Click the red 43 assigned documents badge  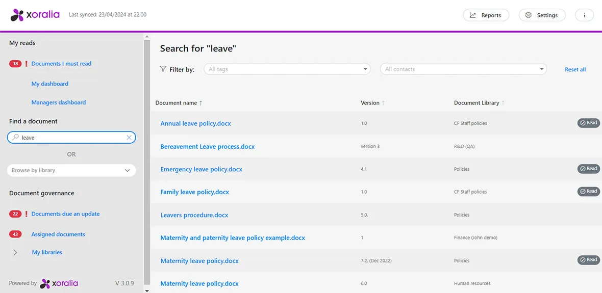[15, 234]
